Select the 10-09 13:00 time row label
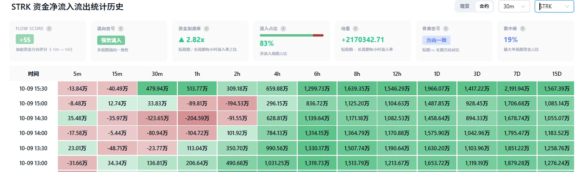 coord(33,163)
